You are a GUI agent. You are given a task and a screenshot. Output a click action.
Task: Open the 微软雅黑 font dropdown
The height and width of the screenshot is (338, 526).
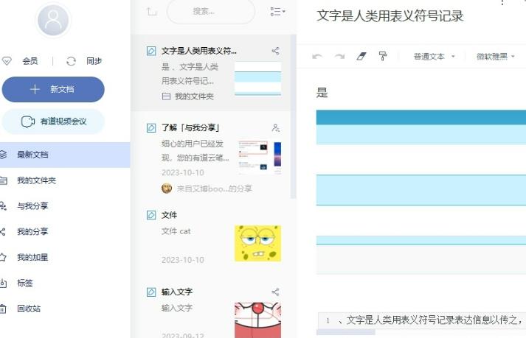tap(495, 56)
